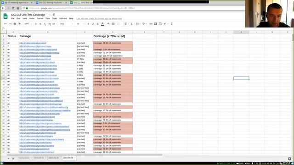Viewport: 294px width, 165px height.
Task: Apply strikethrough to text
Action: click(98, 24)
